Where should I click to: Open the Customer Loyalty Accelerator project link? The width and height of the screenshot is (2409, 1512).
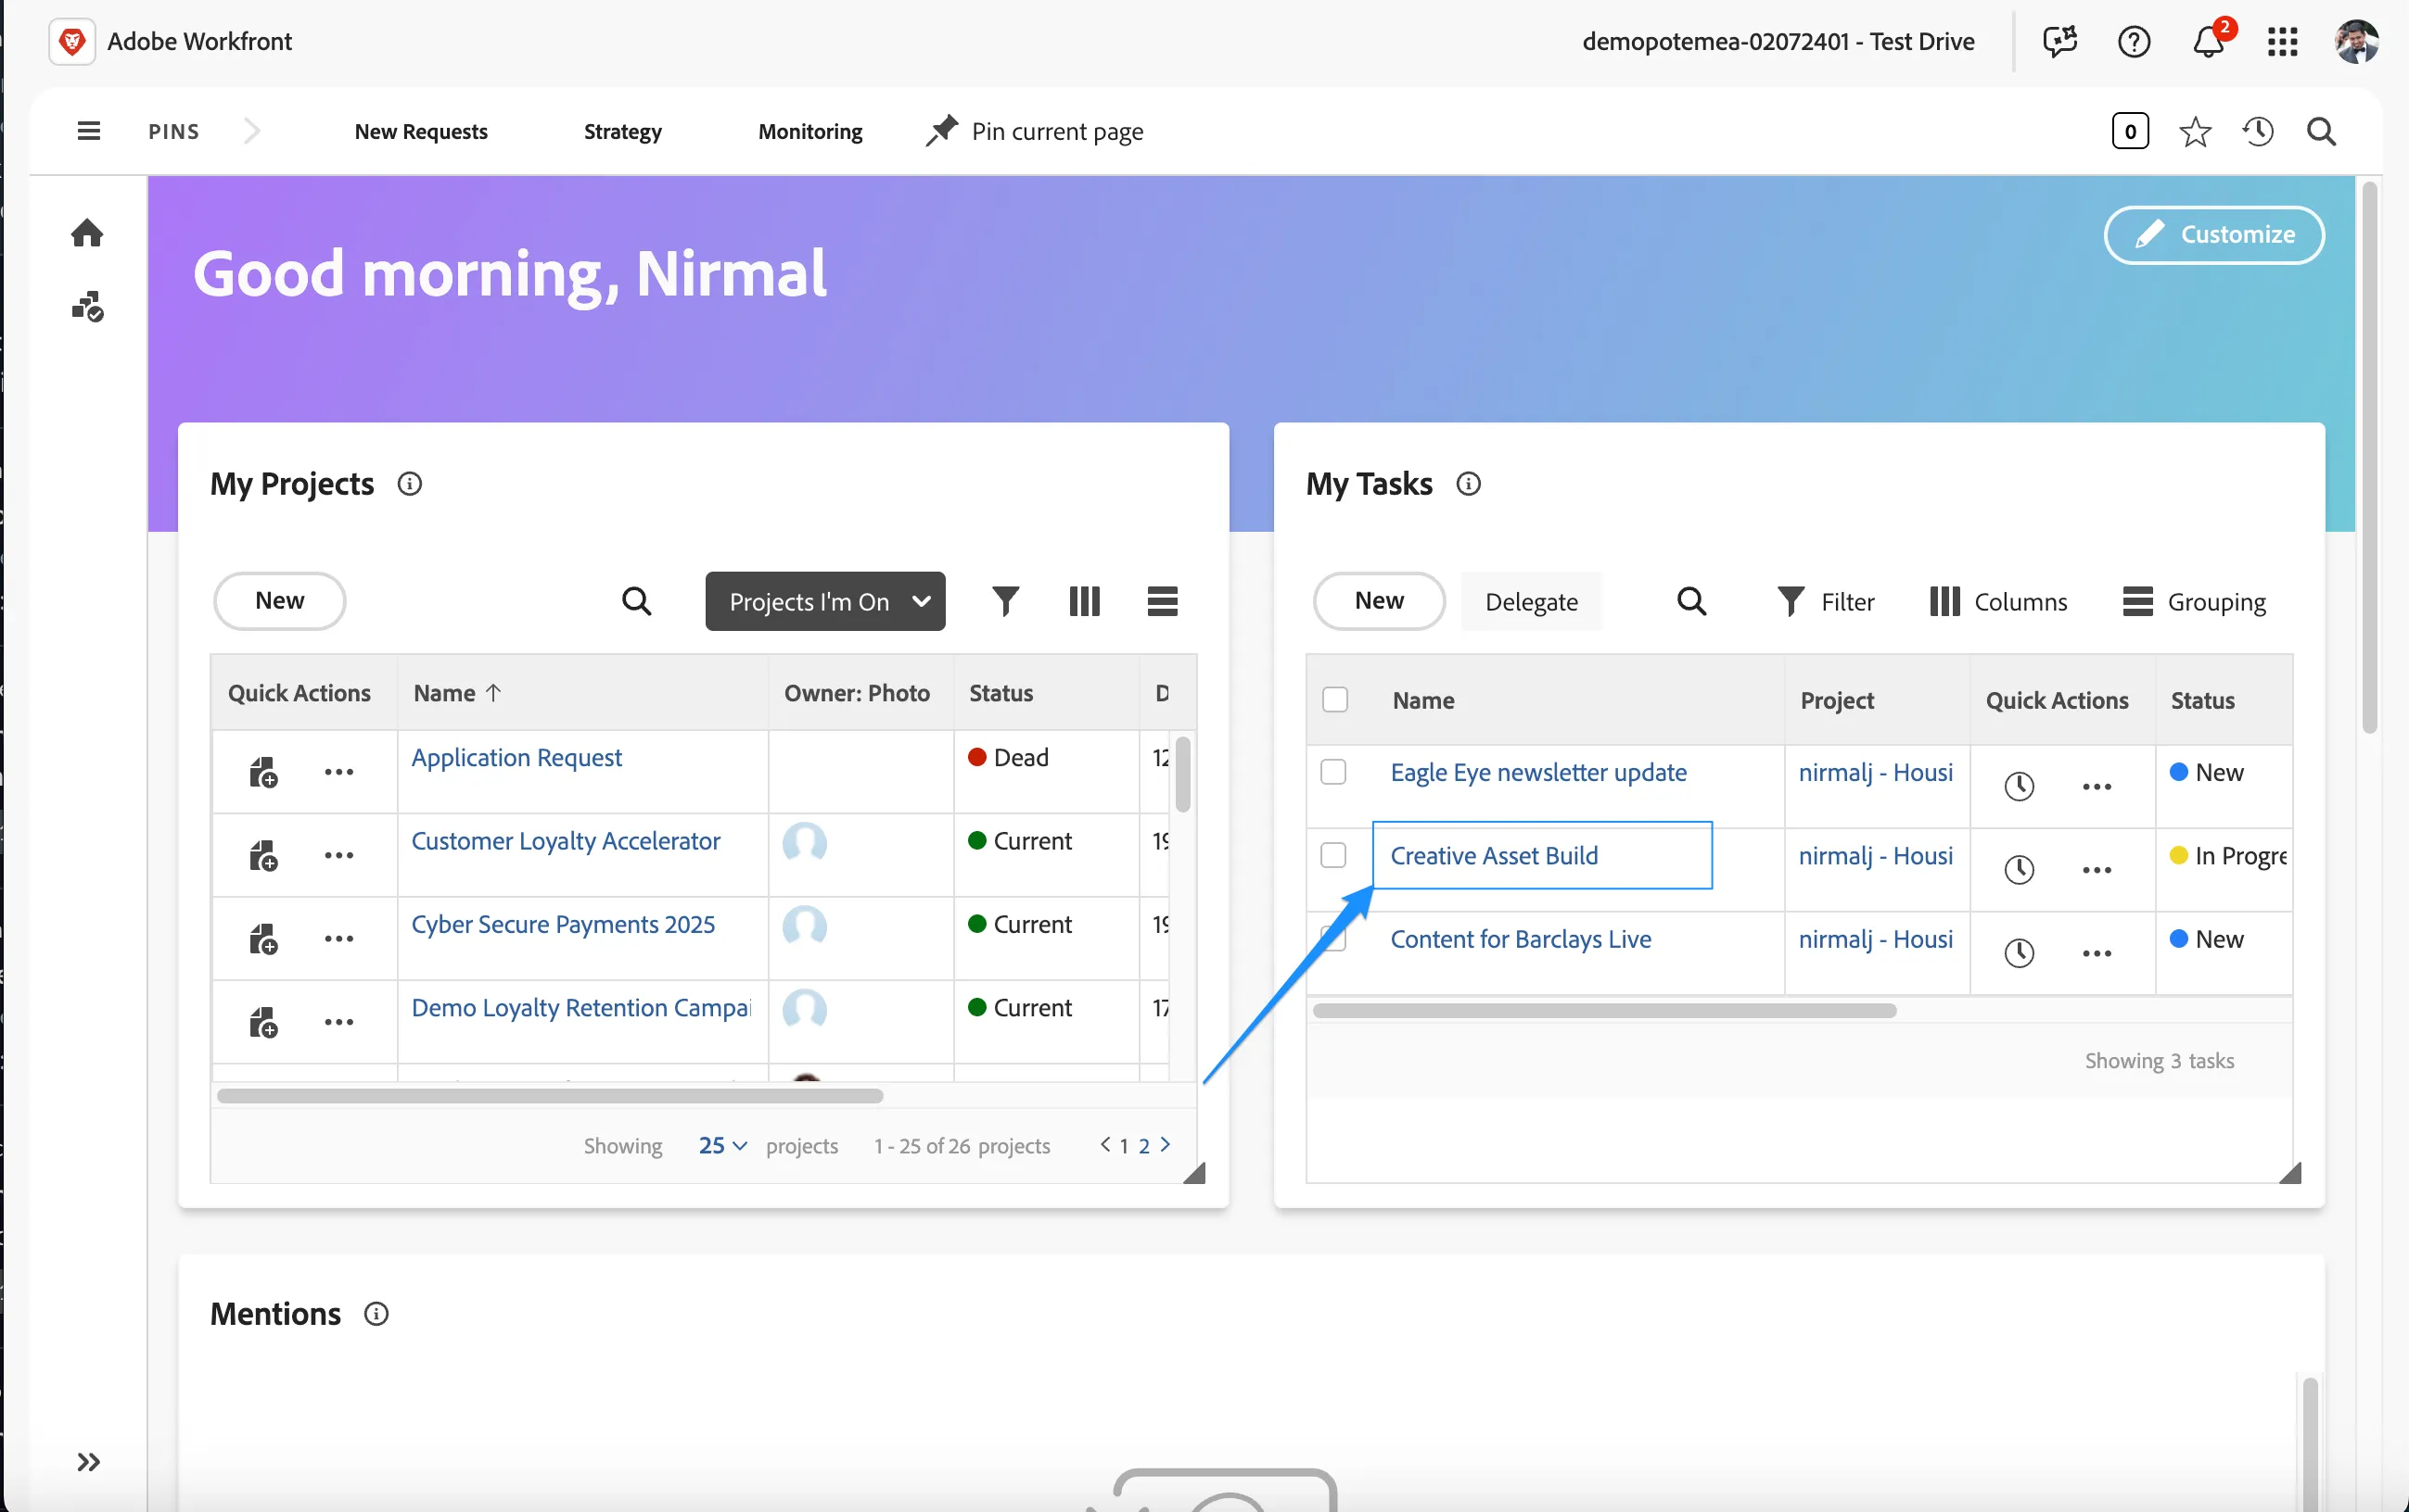(x=566, y=840)
